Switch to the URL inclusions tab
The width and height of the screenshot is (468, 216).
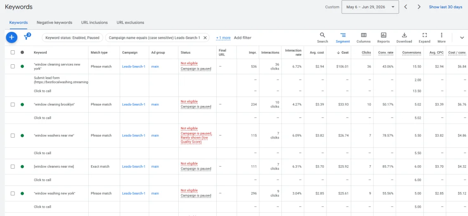coord(95,23)
